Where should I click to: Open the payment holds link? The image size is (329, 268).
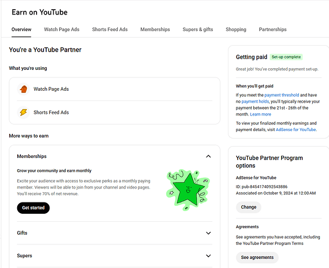pyautogui.click(x=255, y=102)
